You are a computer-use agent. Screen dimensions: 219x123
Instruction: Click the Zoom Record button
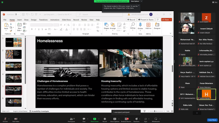click(105, 120)
